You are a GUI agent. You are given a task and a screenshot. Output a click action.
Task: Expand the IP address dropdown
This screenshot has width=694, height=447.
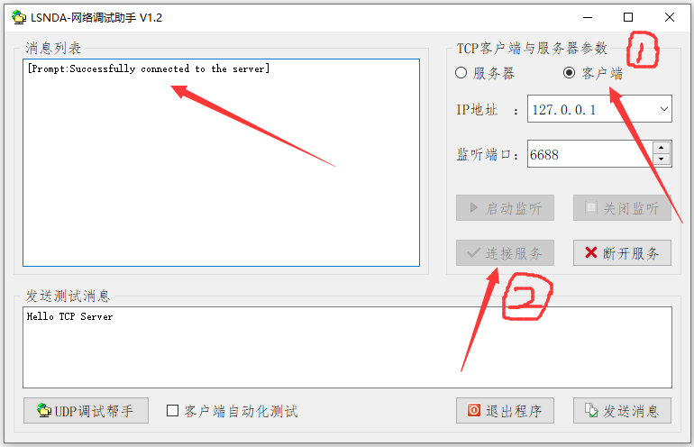663,109
